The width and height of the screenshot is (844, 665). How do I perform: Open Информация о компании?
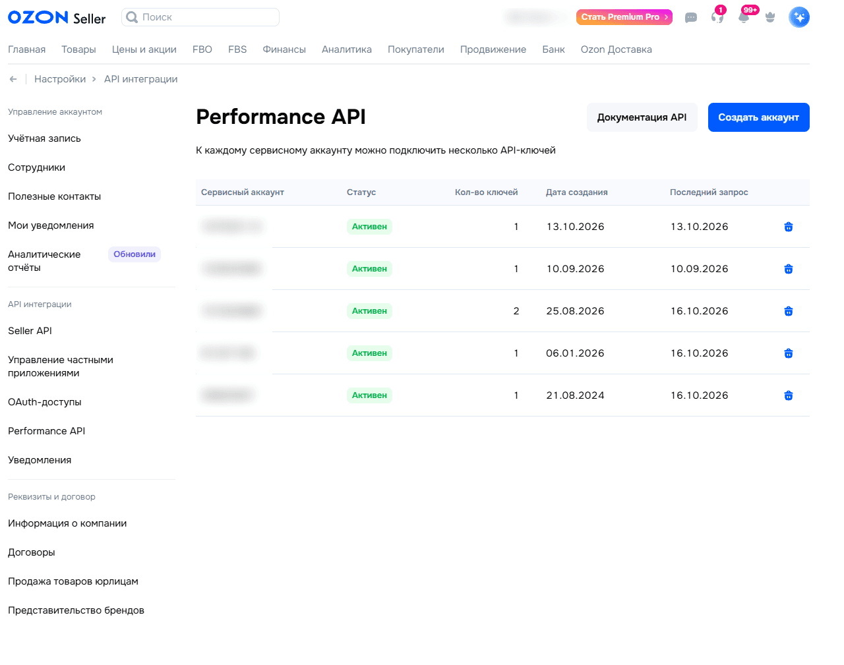[67, 523]
